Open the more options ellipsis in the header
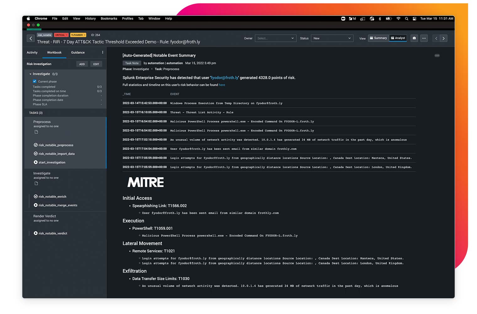The height and width of the screenshot is (314, 477). pyautogui.click(x=424, y=38)
